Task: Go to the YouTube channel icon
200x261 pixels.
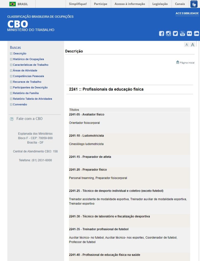Action: [182, 33]
